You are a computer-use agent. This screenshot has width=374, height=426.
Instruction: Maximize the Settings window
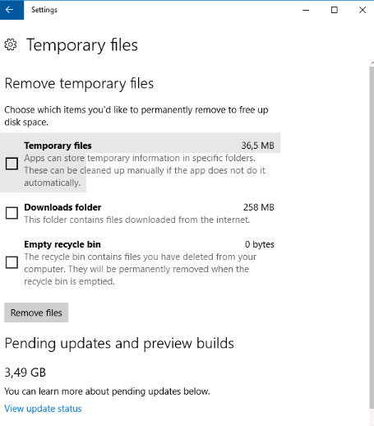click(335, 10)
